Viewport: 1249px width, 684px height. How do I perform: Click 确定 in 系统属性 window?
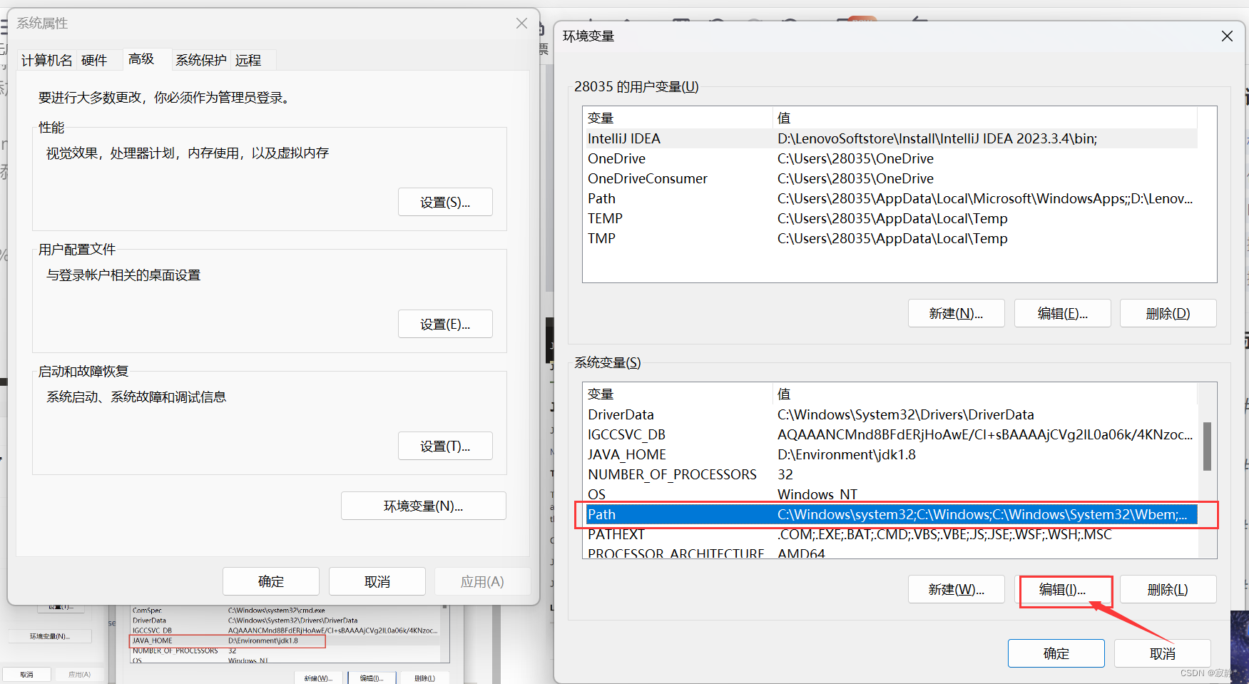tap(271, 581)
